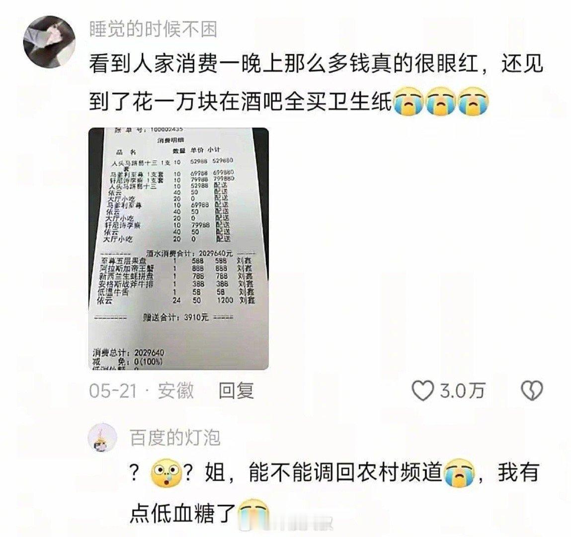Open username 睡觉的时候不困
The width and height of the screenshot is (571, 537).
153,29
